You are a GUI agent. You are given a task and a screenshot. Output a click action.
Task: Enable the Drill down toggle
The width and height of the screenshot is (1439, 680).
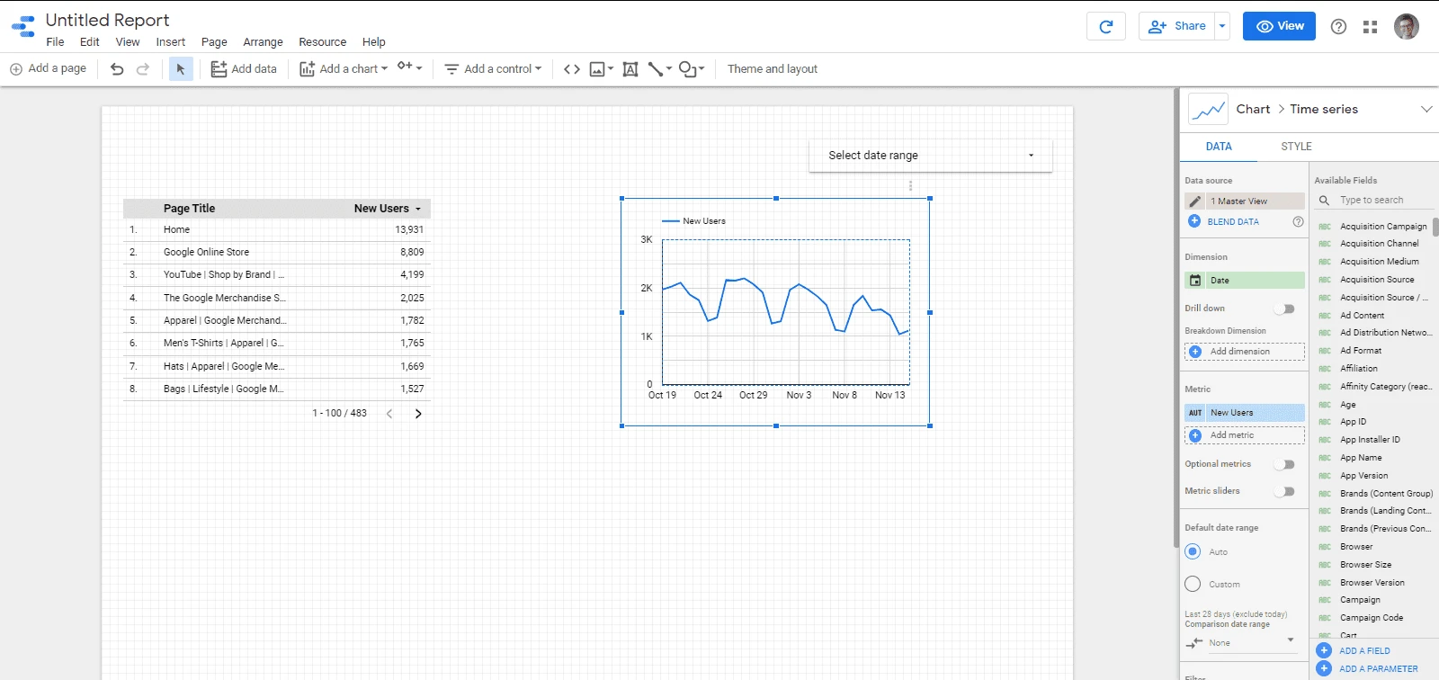point(1285,309)
